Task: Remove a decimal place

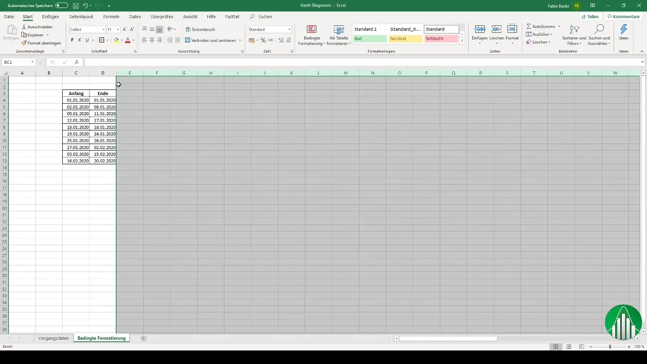Action: point(289,40)
